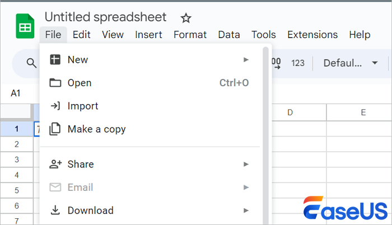This screenshot has height=225, width=392.
Task: Select Download from the File menu
Action: 150,210
